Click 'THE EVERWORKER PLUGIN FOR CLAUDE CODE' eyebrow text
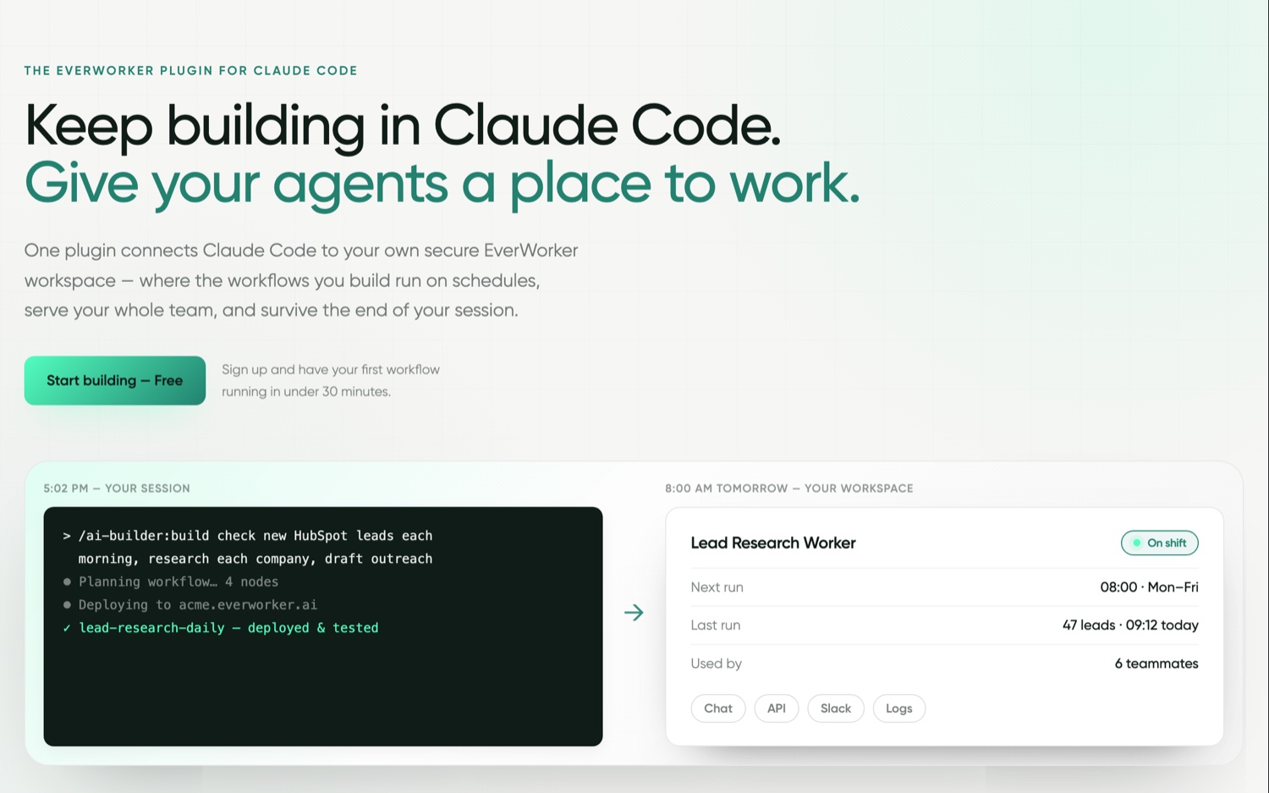This screenshot has width=1269, height=793. coord(190,71)
